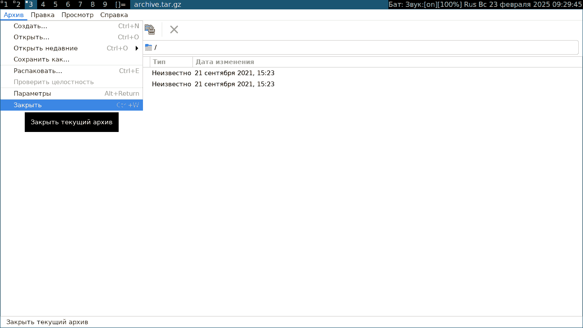The image size is (583, 328).
Task: Switch to workspace tag 5
Action: point(55,5)
